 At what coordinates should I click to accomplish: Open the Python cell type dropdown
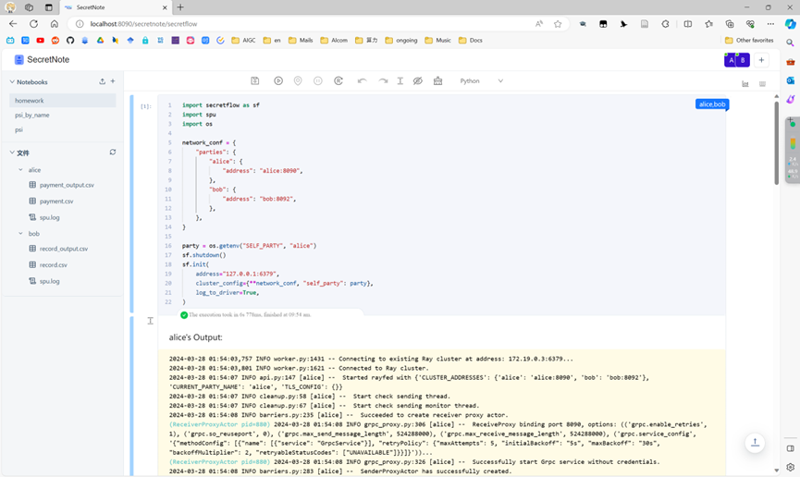click(x=481, y=81)
